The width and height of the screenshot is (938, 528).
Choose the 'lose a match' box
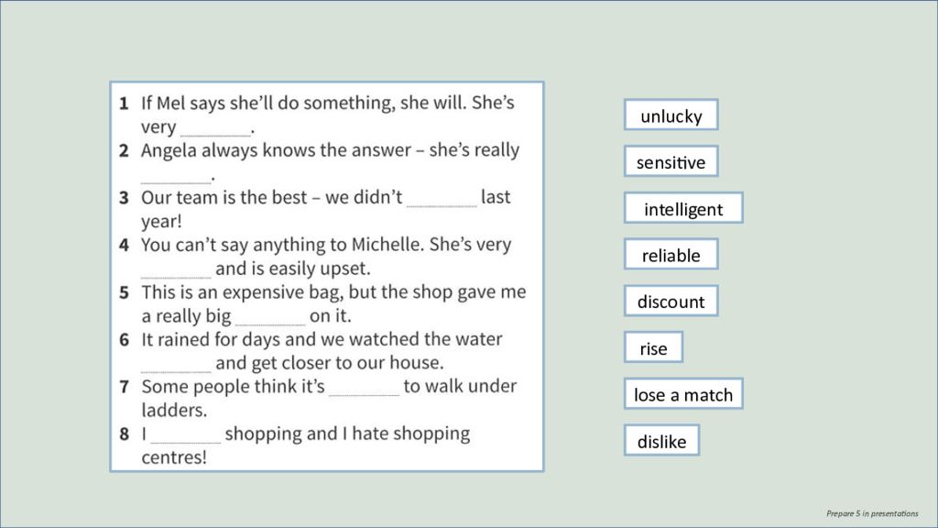point(683,394)
